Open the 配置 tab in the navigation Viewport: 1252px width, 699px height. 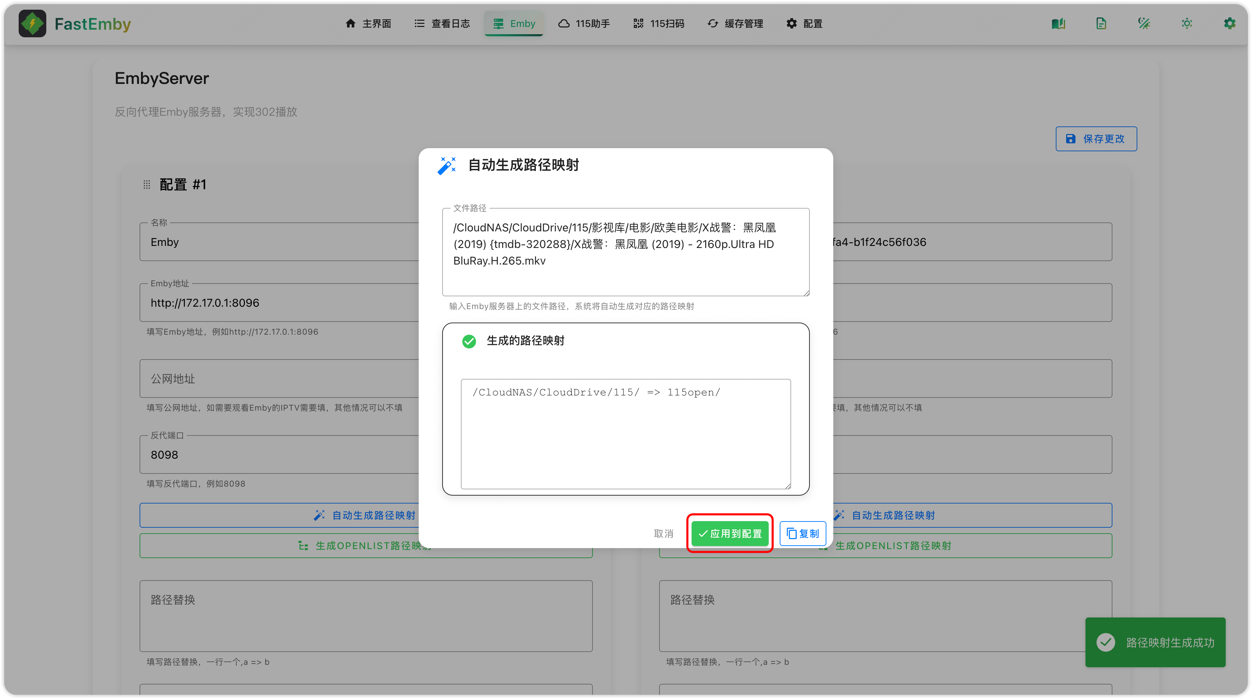click(x=804, y=23)
